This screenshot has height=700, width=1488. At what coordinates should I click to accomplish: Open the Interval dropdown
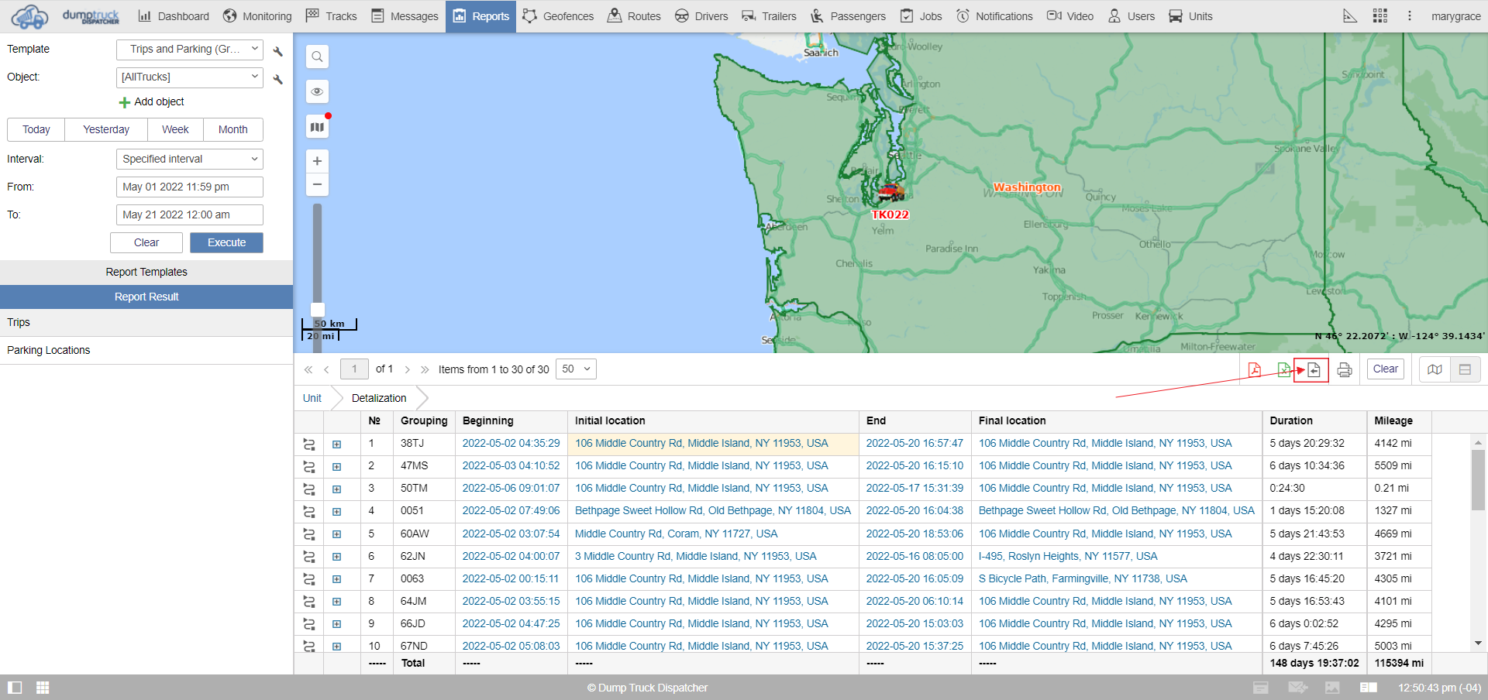[x=190, y=159]
